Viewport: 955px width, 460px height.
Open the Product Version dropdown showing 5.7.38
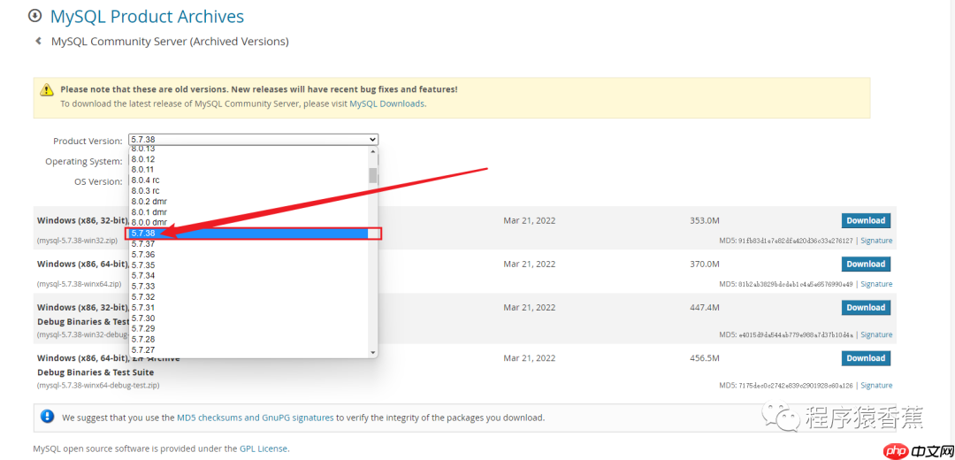254,140
